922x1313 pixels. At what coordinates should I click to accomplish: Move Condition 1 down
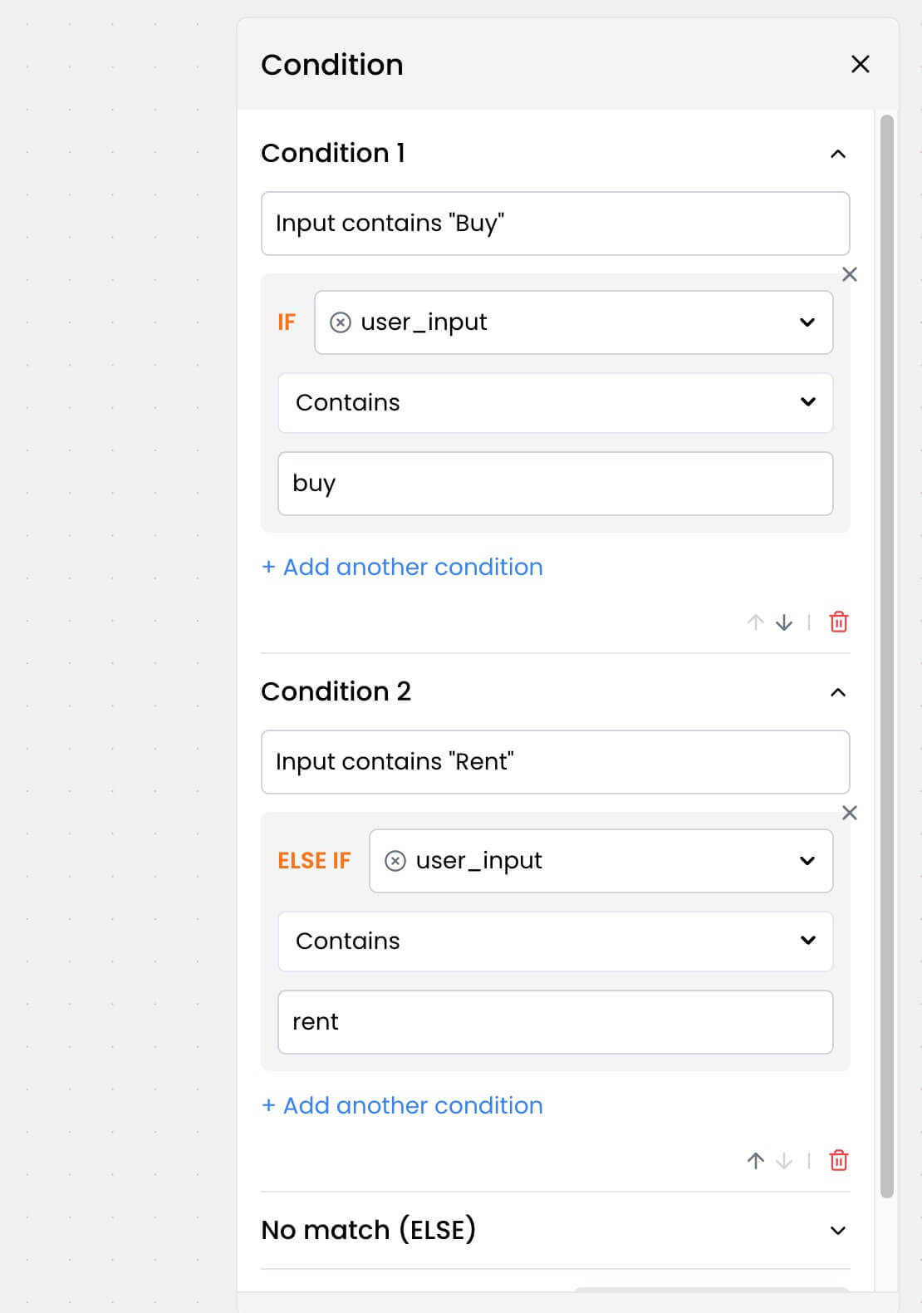pyautogui.click(x=784, y=622)
